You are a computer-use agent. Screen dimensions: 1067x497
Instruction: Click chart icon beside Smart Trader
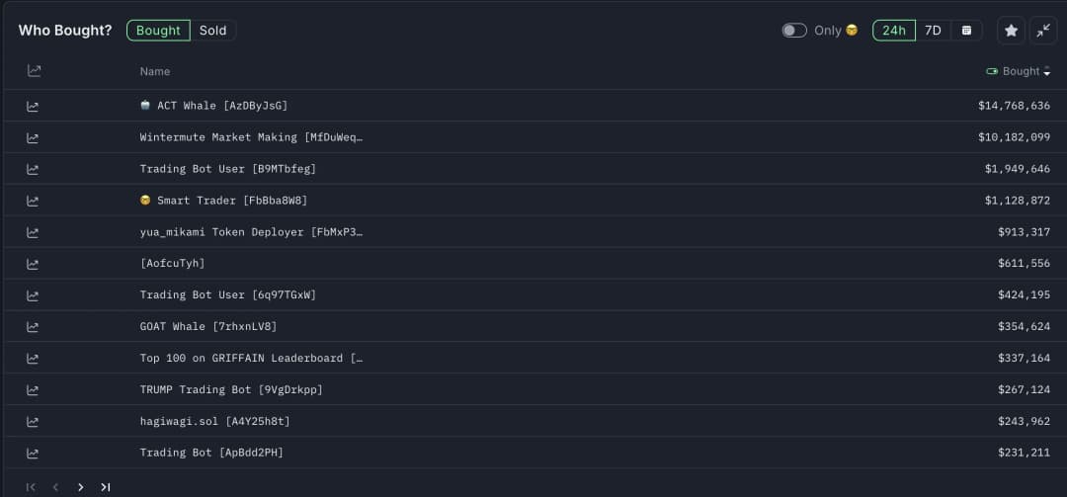pos(33,201)
